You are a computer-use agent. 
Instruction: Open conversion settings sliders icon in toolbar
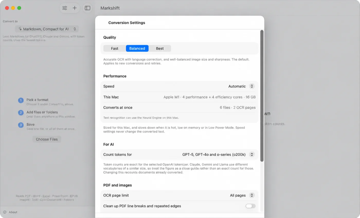pos(65,8)
